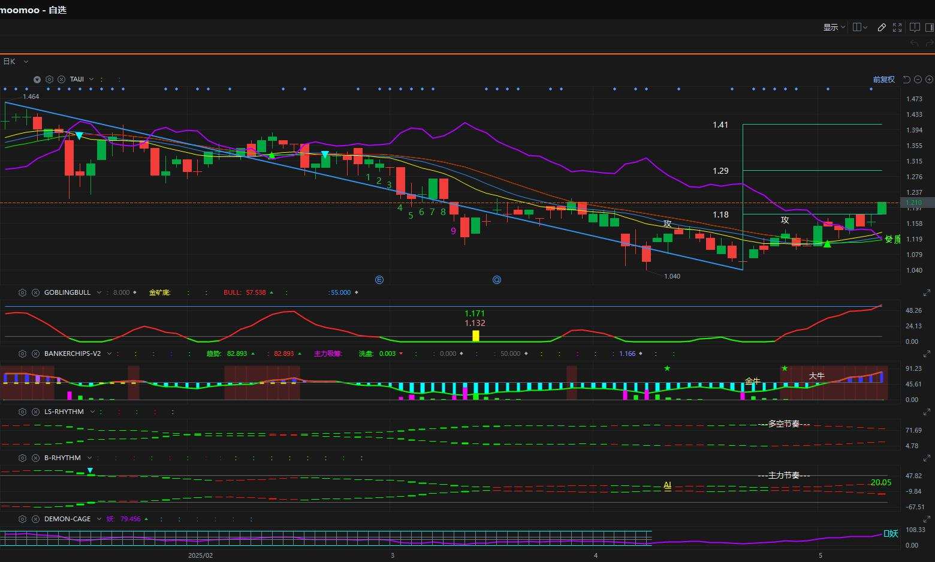Expand the DEMON-CAGE name dropdown
This screenshot has height=562, width=935.
(x=99, y=519)
